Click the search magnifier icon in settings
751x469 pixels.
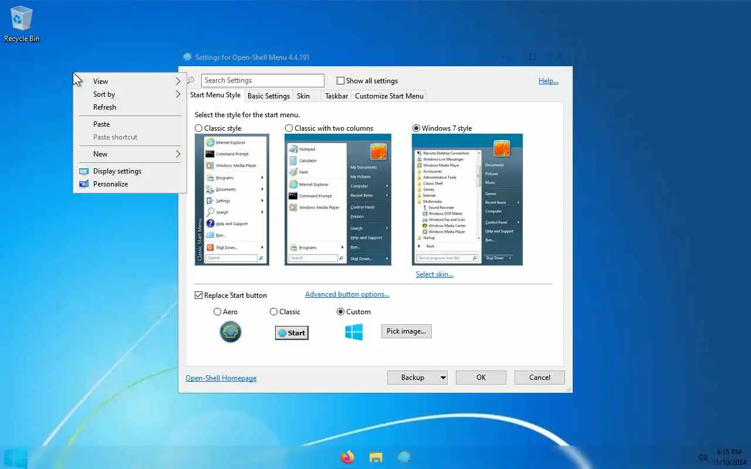(x=191, y=80)
